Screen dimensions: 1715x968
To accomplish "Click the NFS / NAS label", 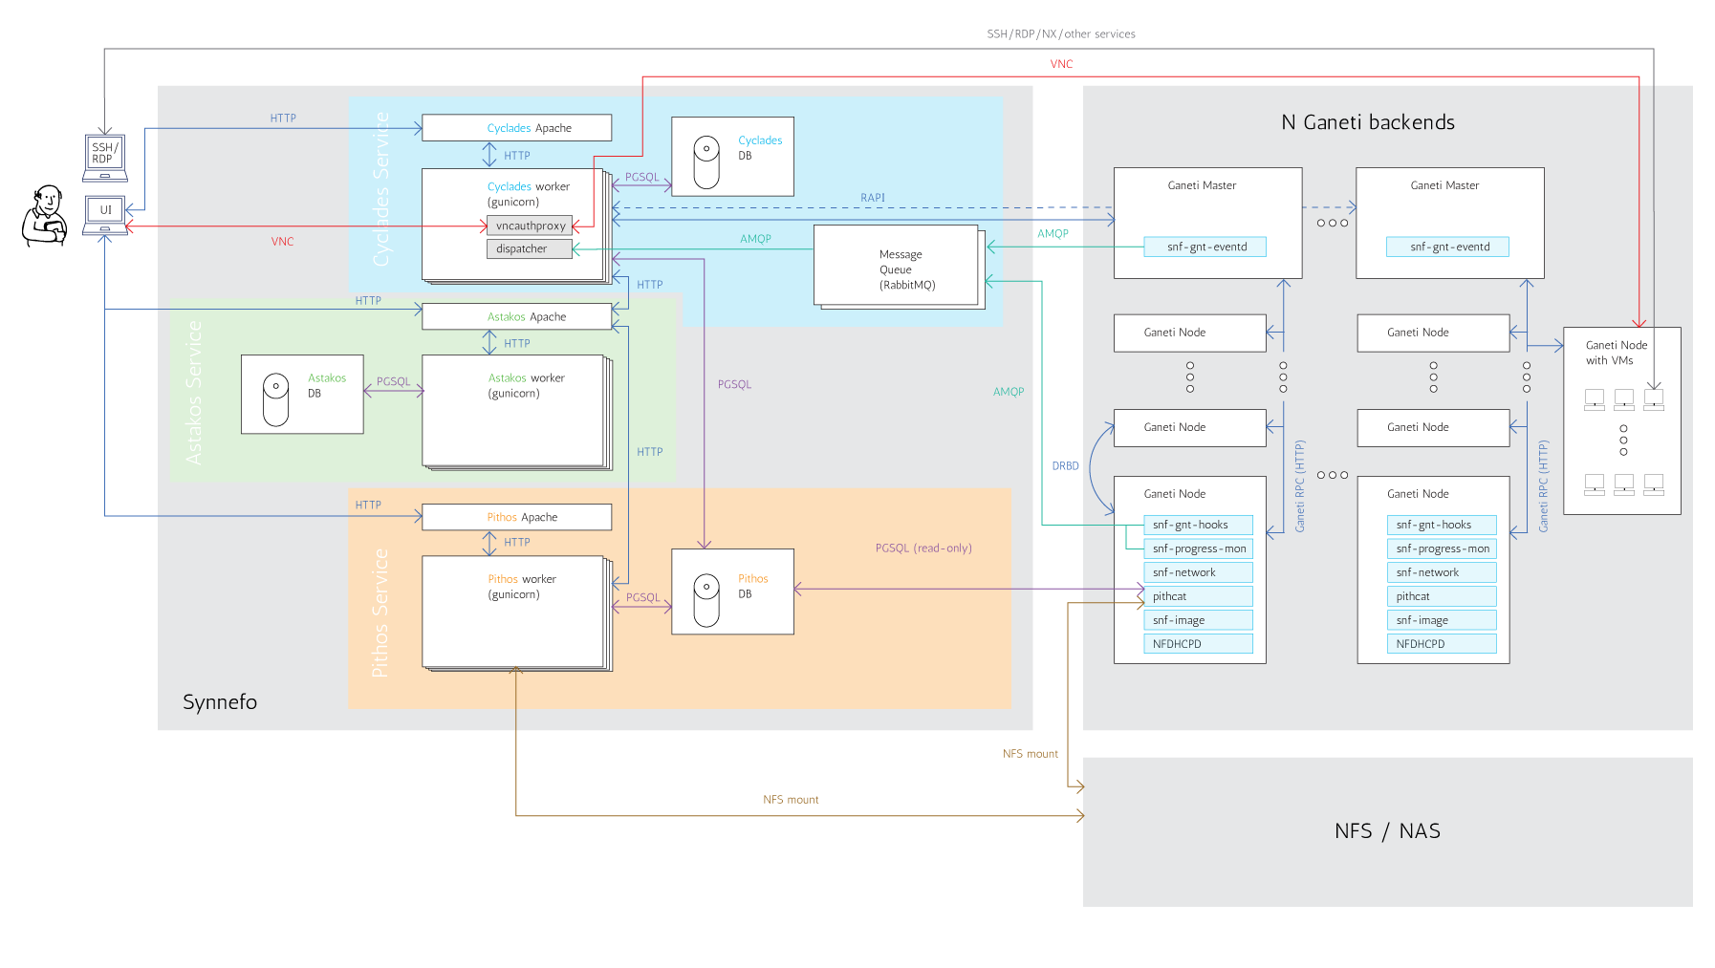I will tap(1387, 831).
